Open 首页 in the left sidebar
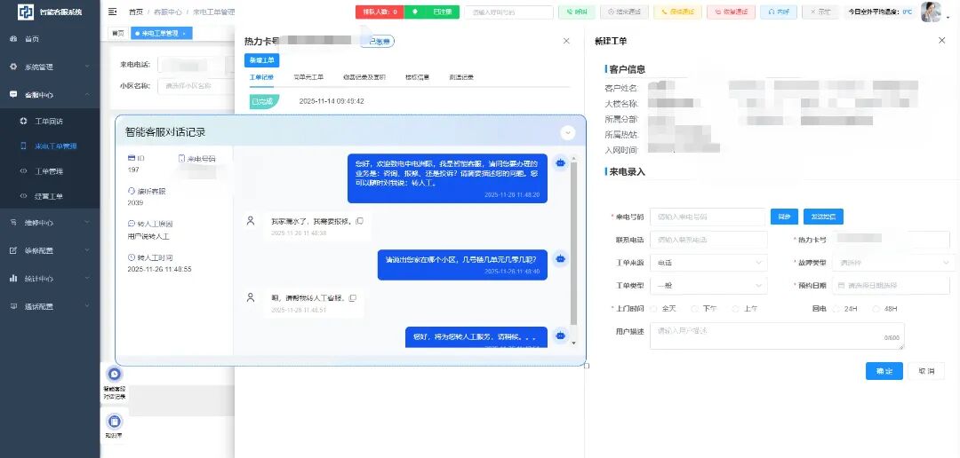The image size is (960, 458). [x=31, y=39]
